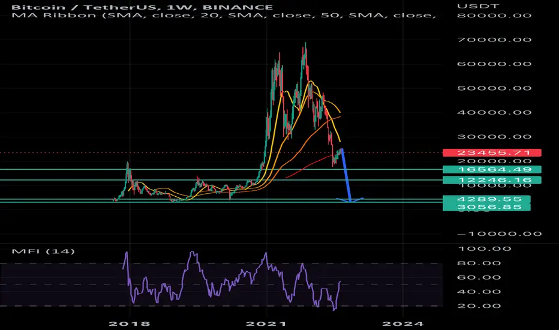Viewport: 559px width, 330px height.
Task: Click the USDT currency label on price axis
Action: (478, 7)
